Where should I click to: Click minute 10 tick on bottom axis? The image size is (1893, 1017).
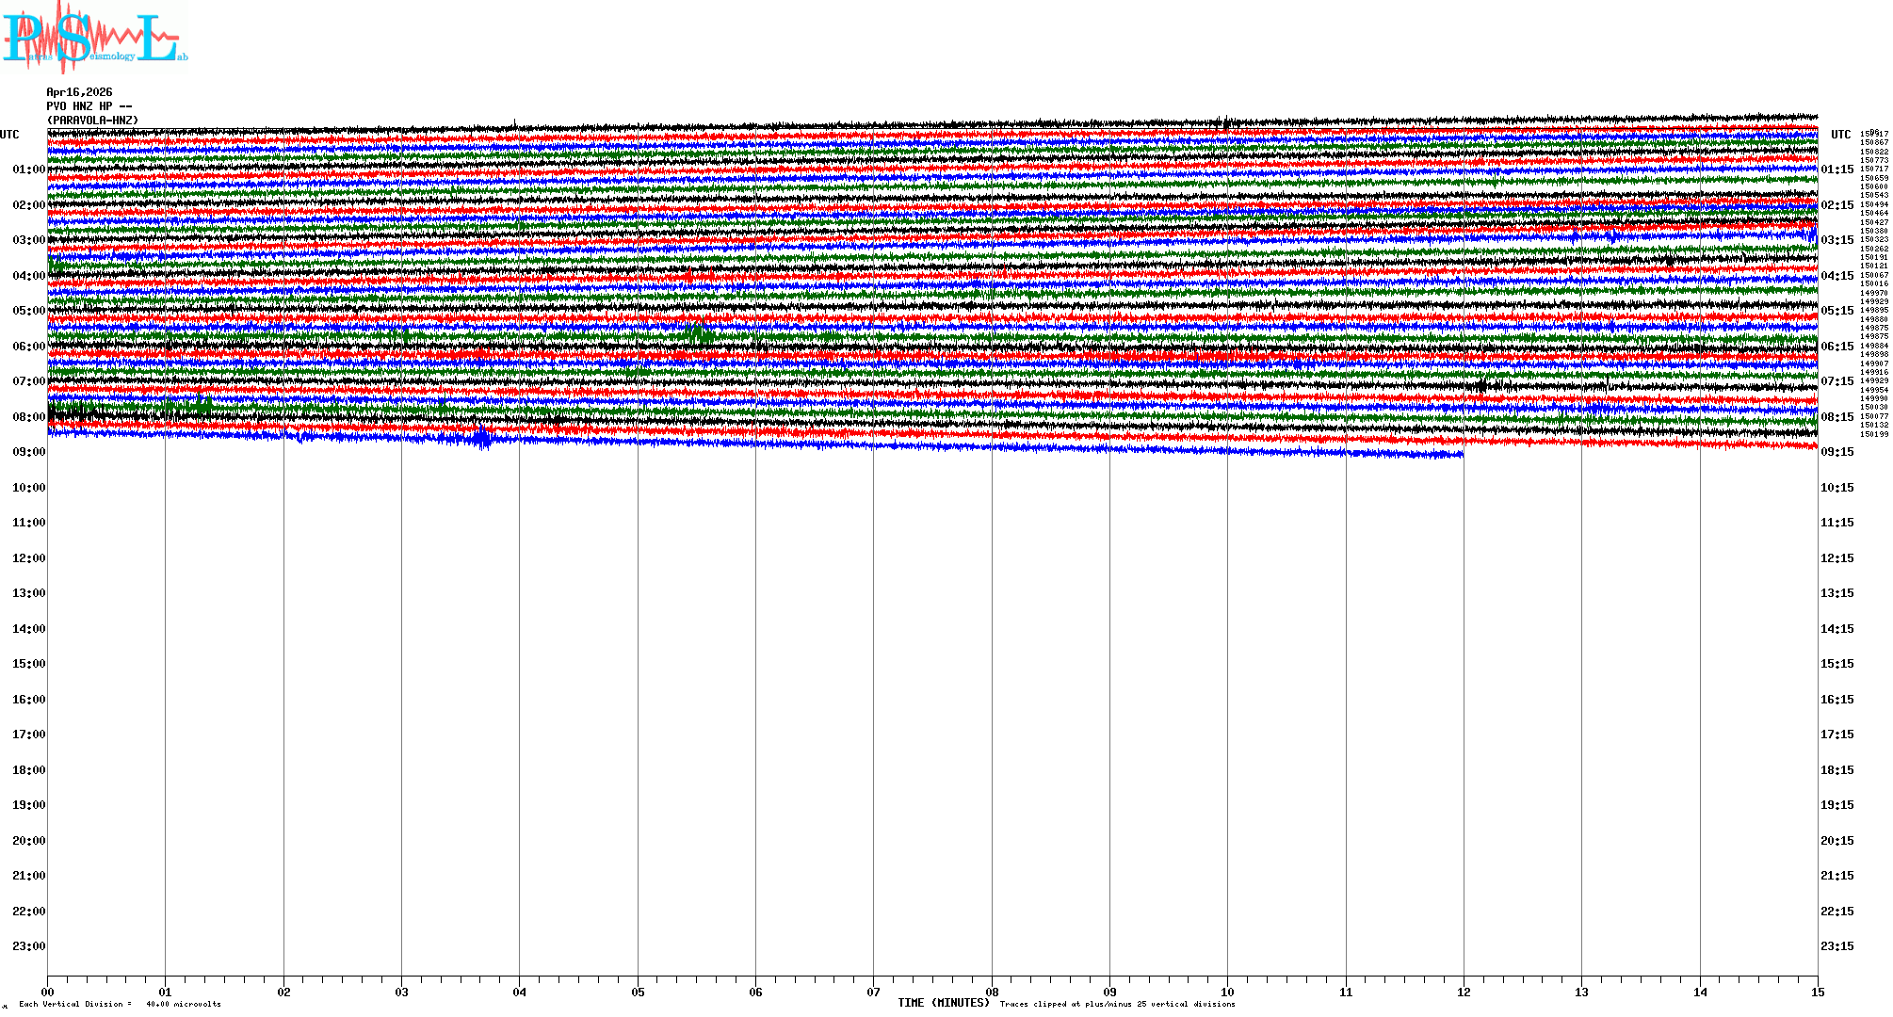[x=1227, y=992]
